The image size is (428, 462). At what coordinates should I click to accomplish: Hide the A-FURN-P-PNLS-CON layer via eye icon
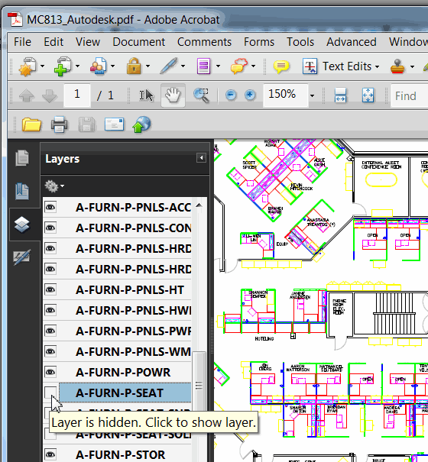50,228
